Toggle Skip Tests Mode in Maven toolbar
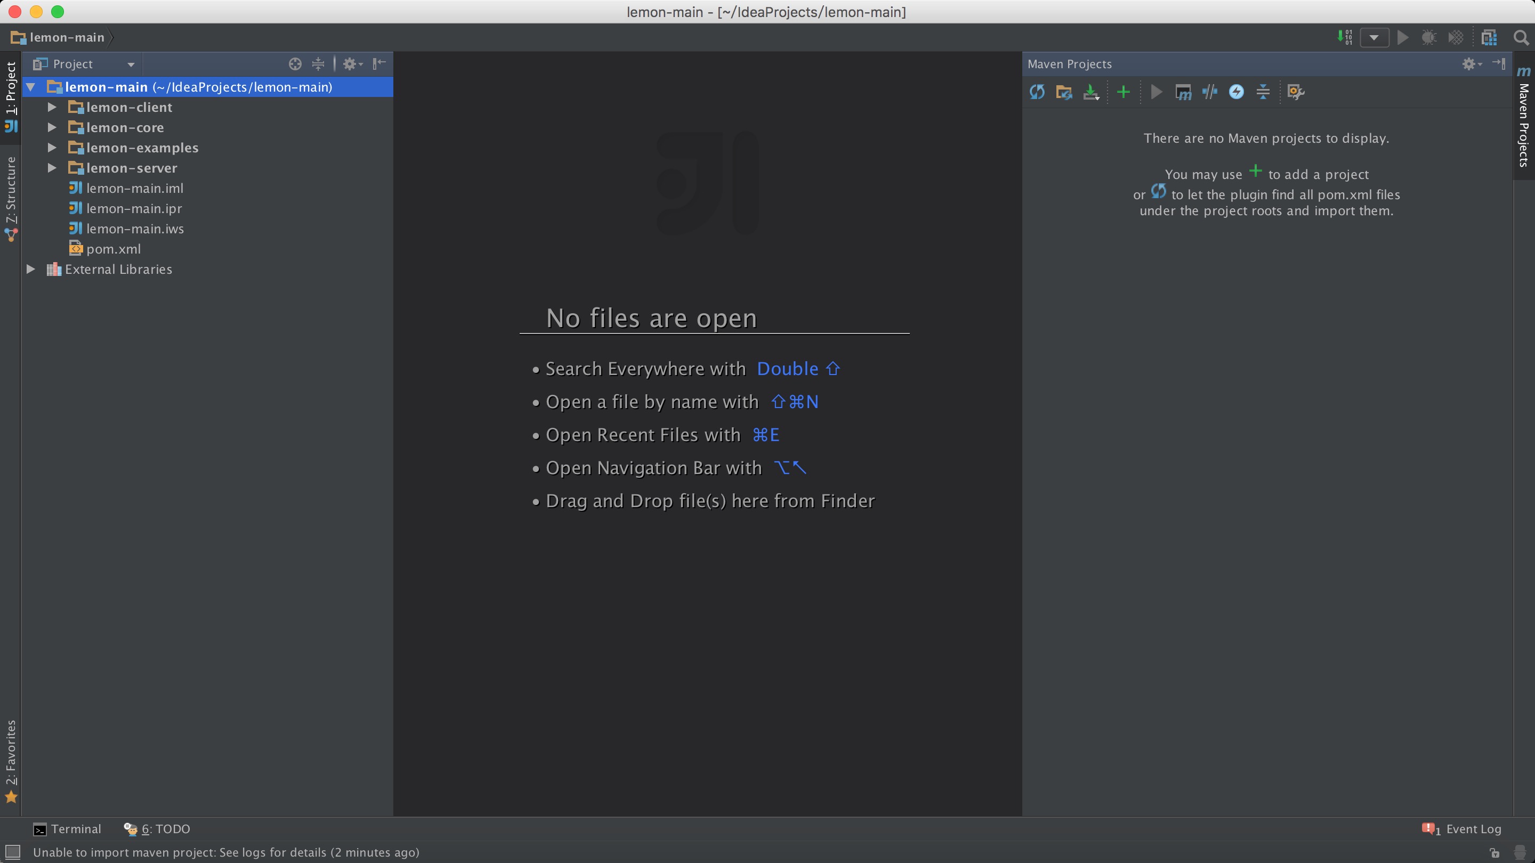 [x=1237, y=92]
